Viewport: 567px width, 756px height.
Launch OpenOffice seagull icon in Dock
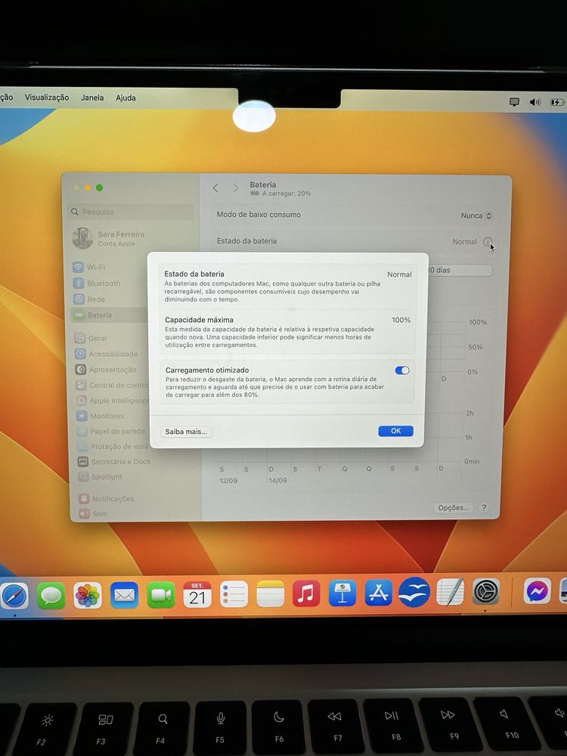pyautogui.click(x=414, y=592)
